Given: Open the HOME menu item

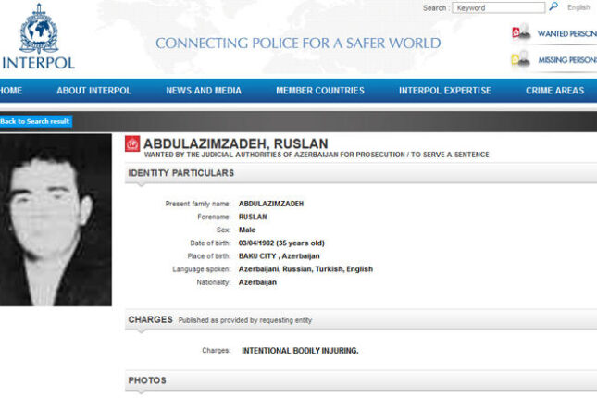Looking at the screenshot, I should (x=11, y=91).
